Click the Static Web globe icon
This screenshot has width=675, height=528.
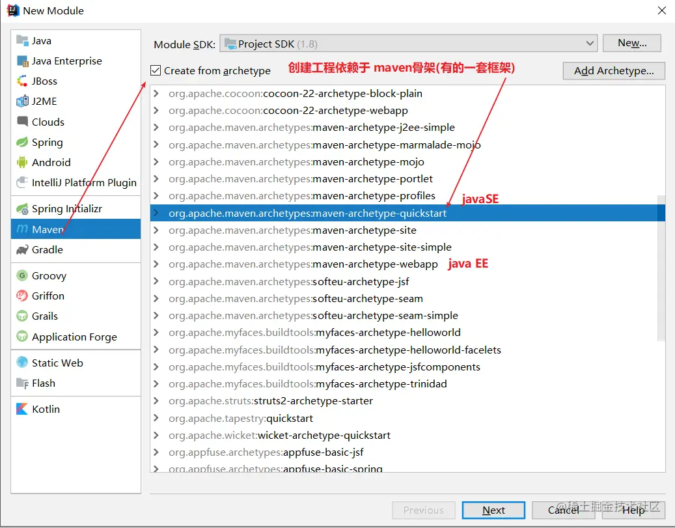point(22,363)
